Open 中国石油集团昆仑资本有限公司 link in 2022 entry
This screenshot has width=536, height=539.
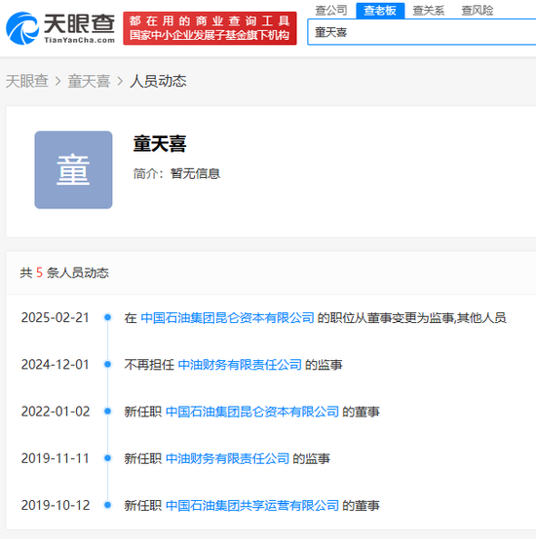252,412
